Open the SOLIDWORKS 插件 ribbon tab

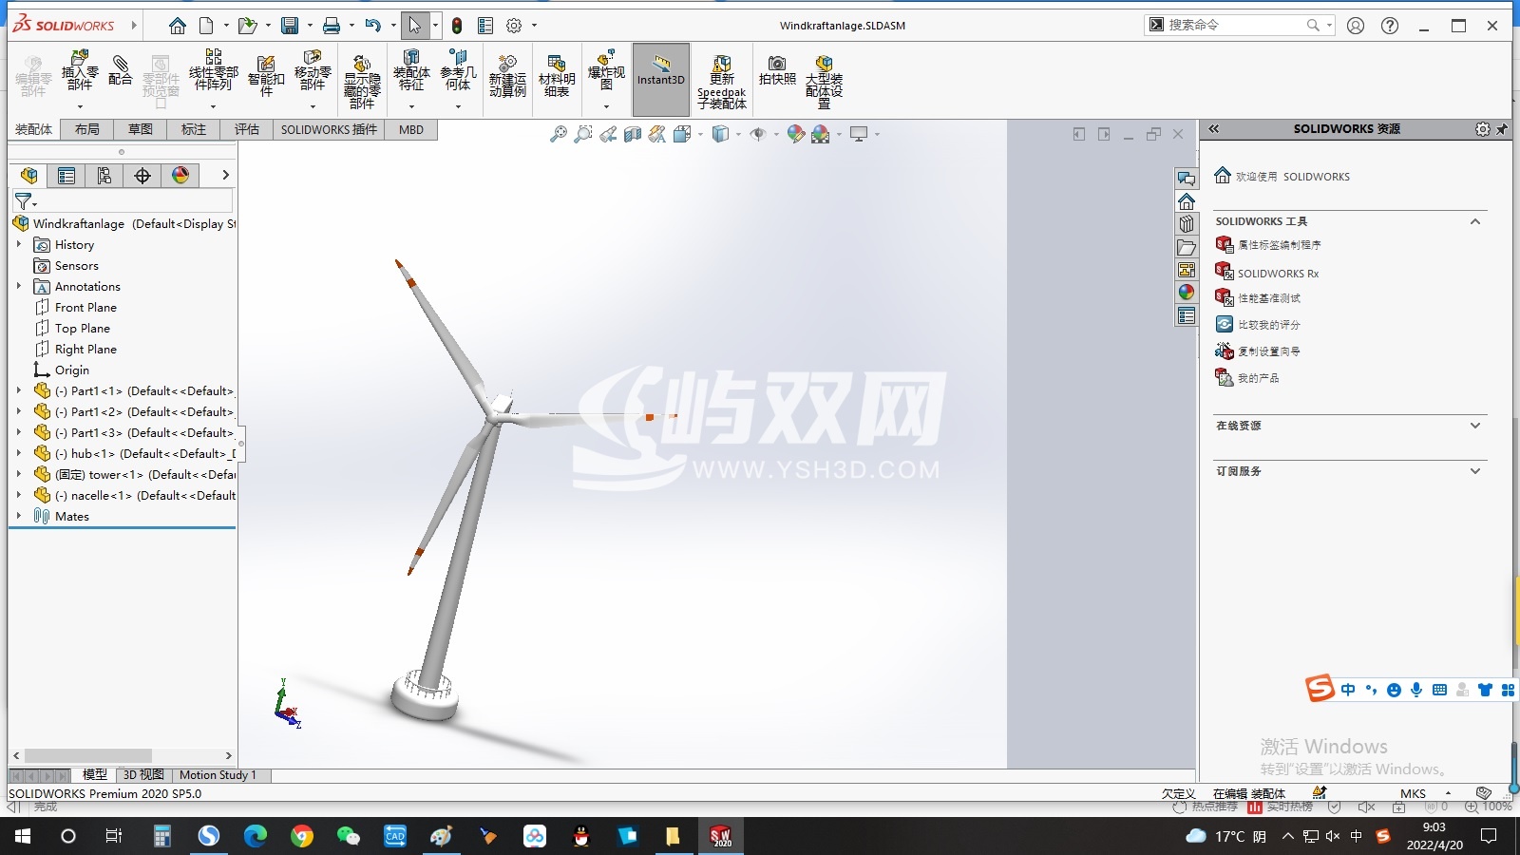[x=329, y=130]
